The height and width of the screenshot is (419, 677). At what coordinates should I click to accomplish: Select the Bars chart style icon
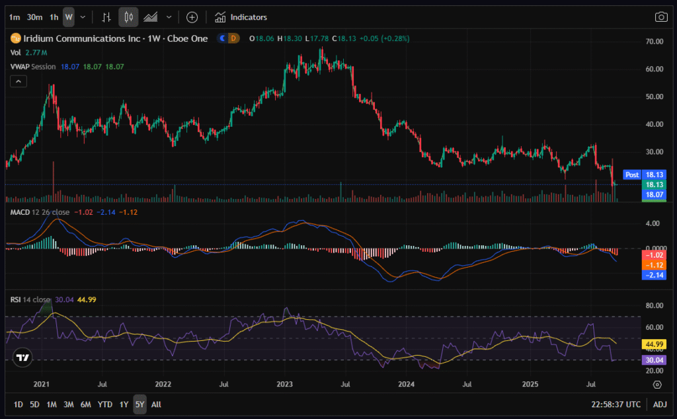coord(106,17)
